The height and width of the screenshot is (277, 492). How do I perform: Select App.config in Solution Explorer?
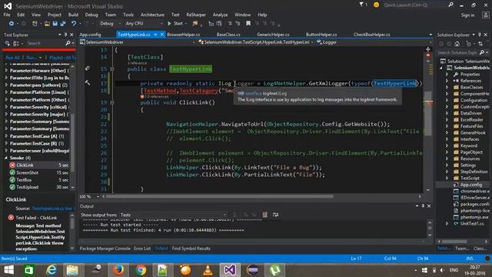[x=471, y=185]
